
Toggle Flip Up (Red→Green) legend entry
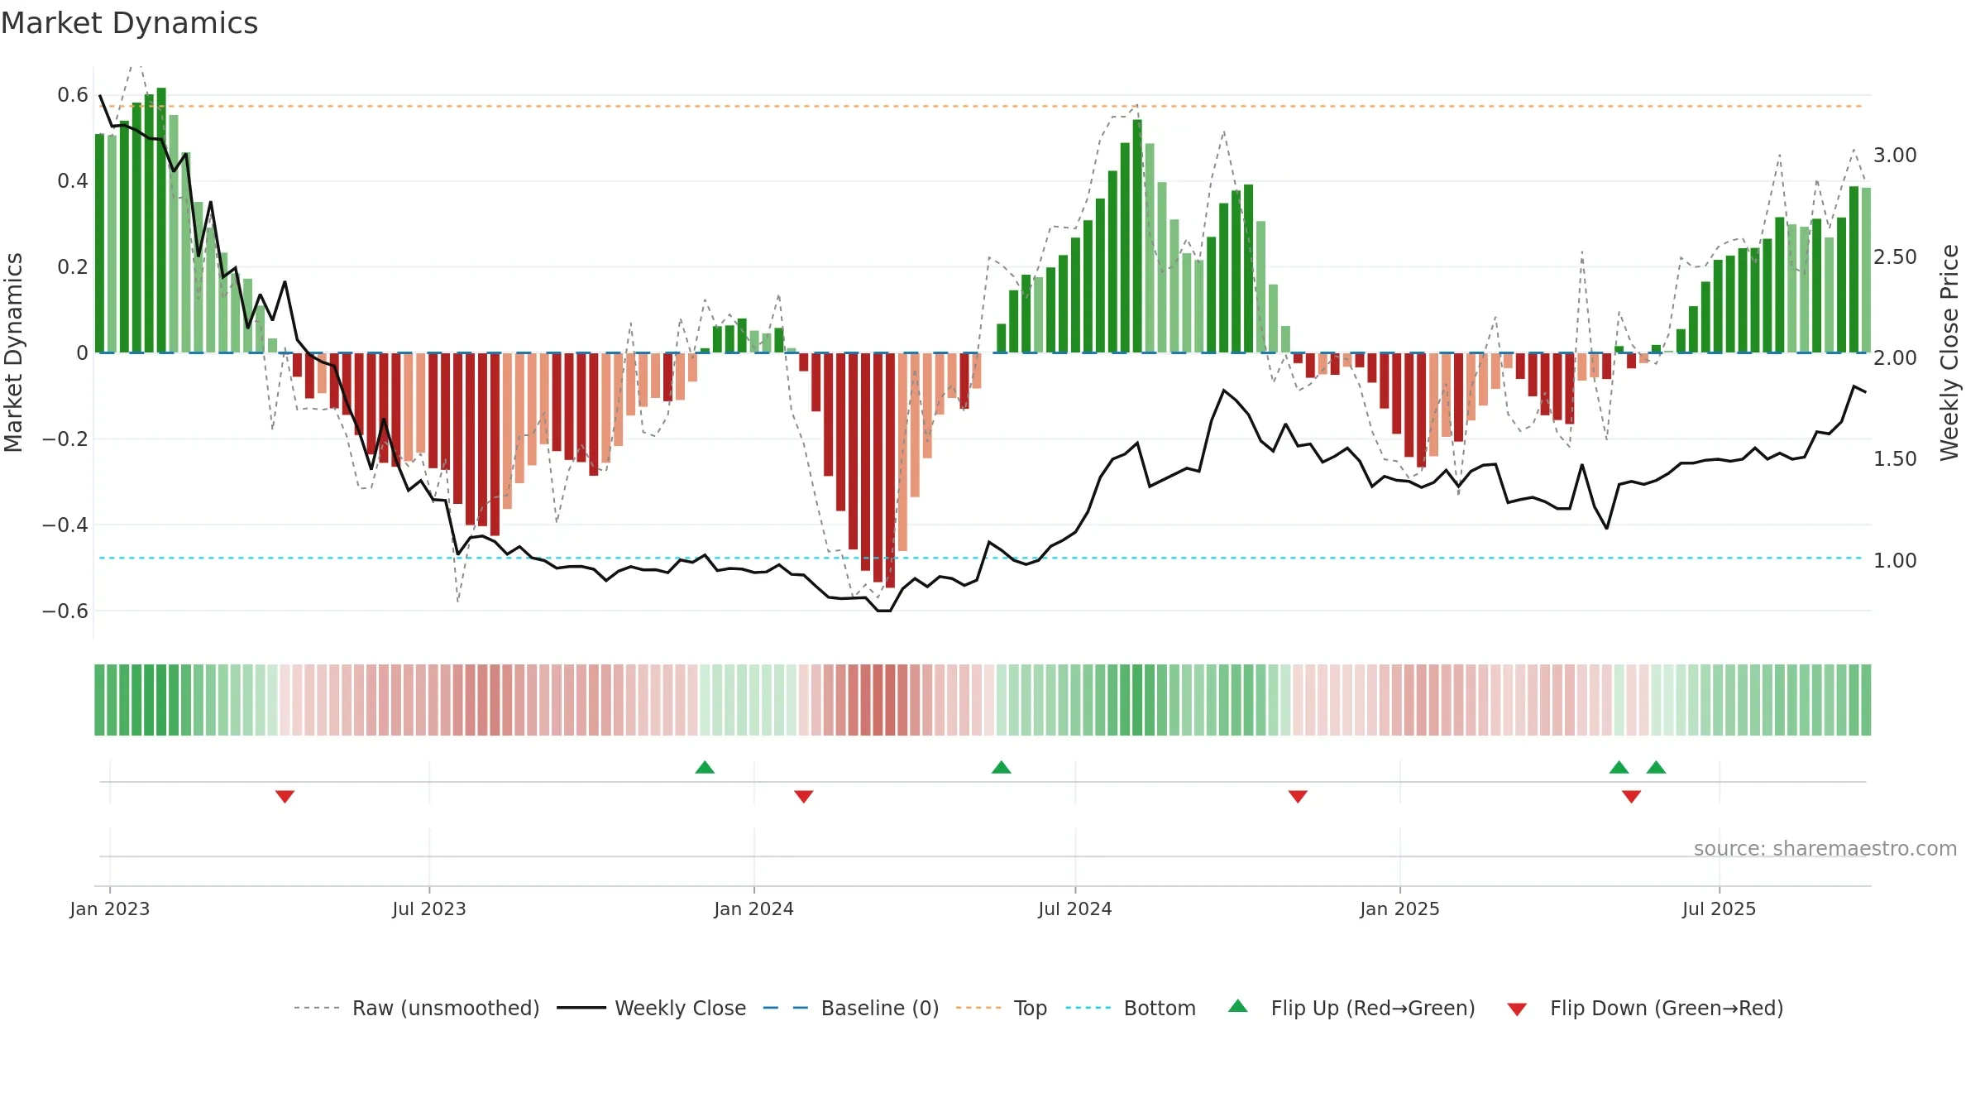[1351, 1008]
